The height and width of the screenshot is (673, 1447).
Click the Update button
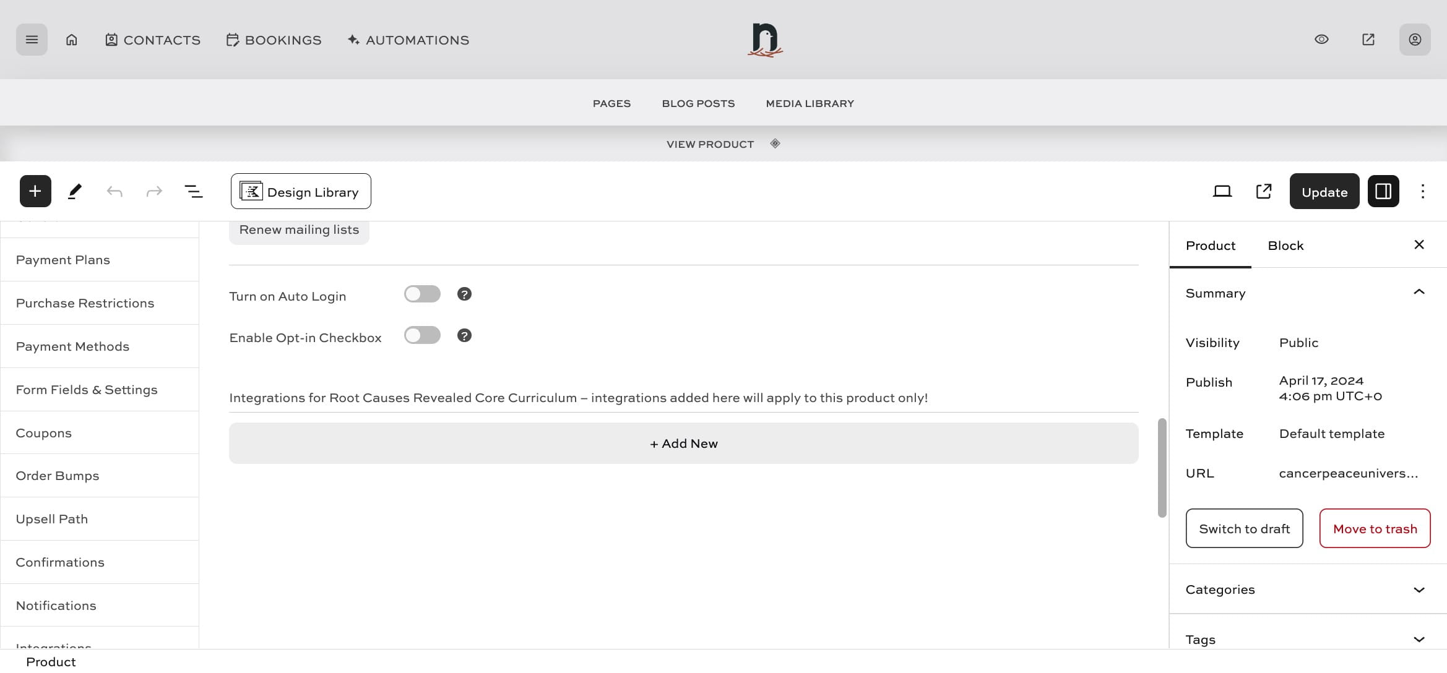1324,192
